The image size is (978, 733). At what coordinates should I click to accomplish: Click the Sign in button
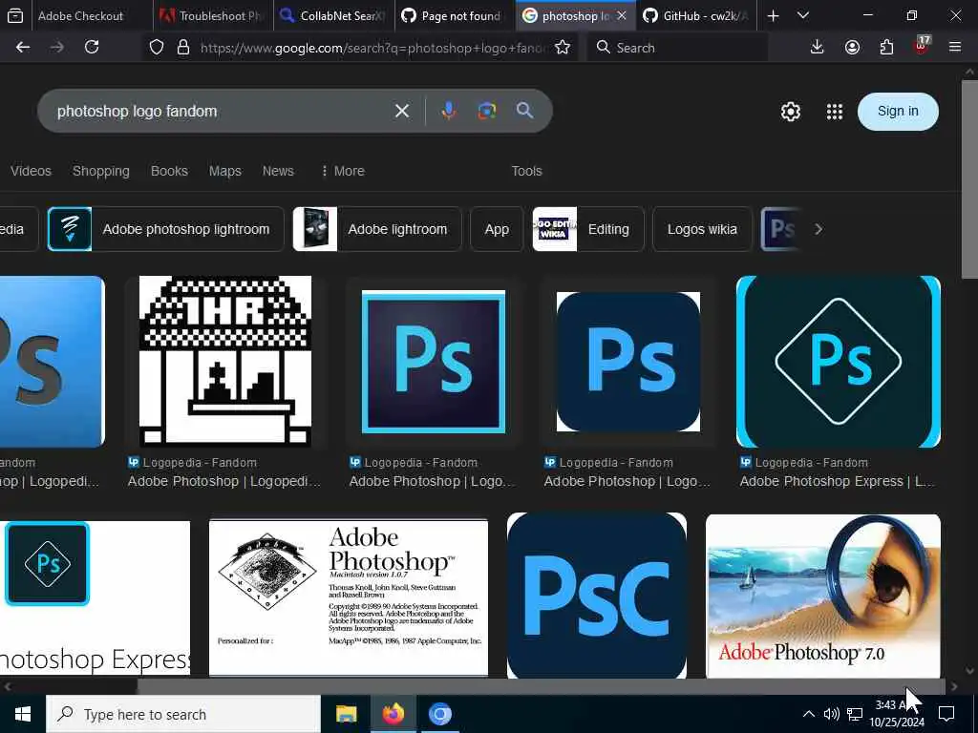pos(898,112)
